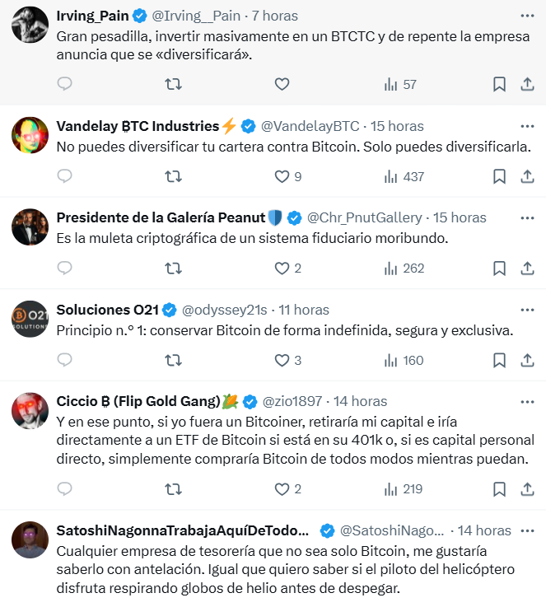The width and height of the screenshot is (546, 607).
Task: View analytics on Irving_Pain's tweet
Action: tap(400, 84)
